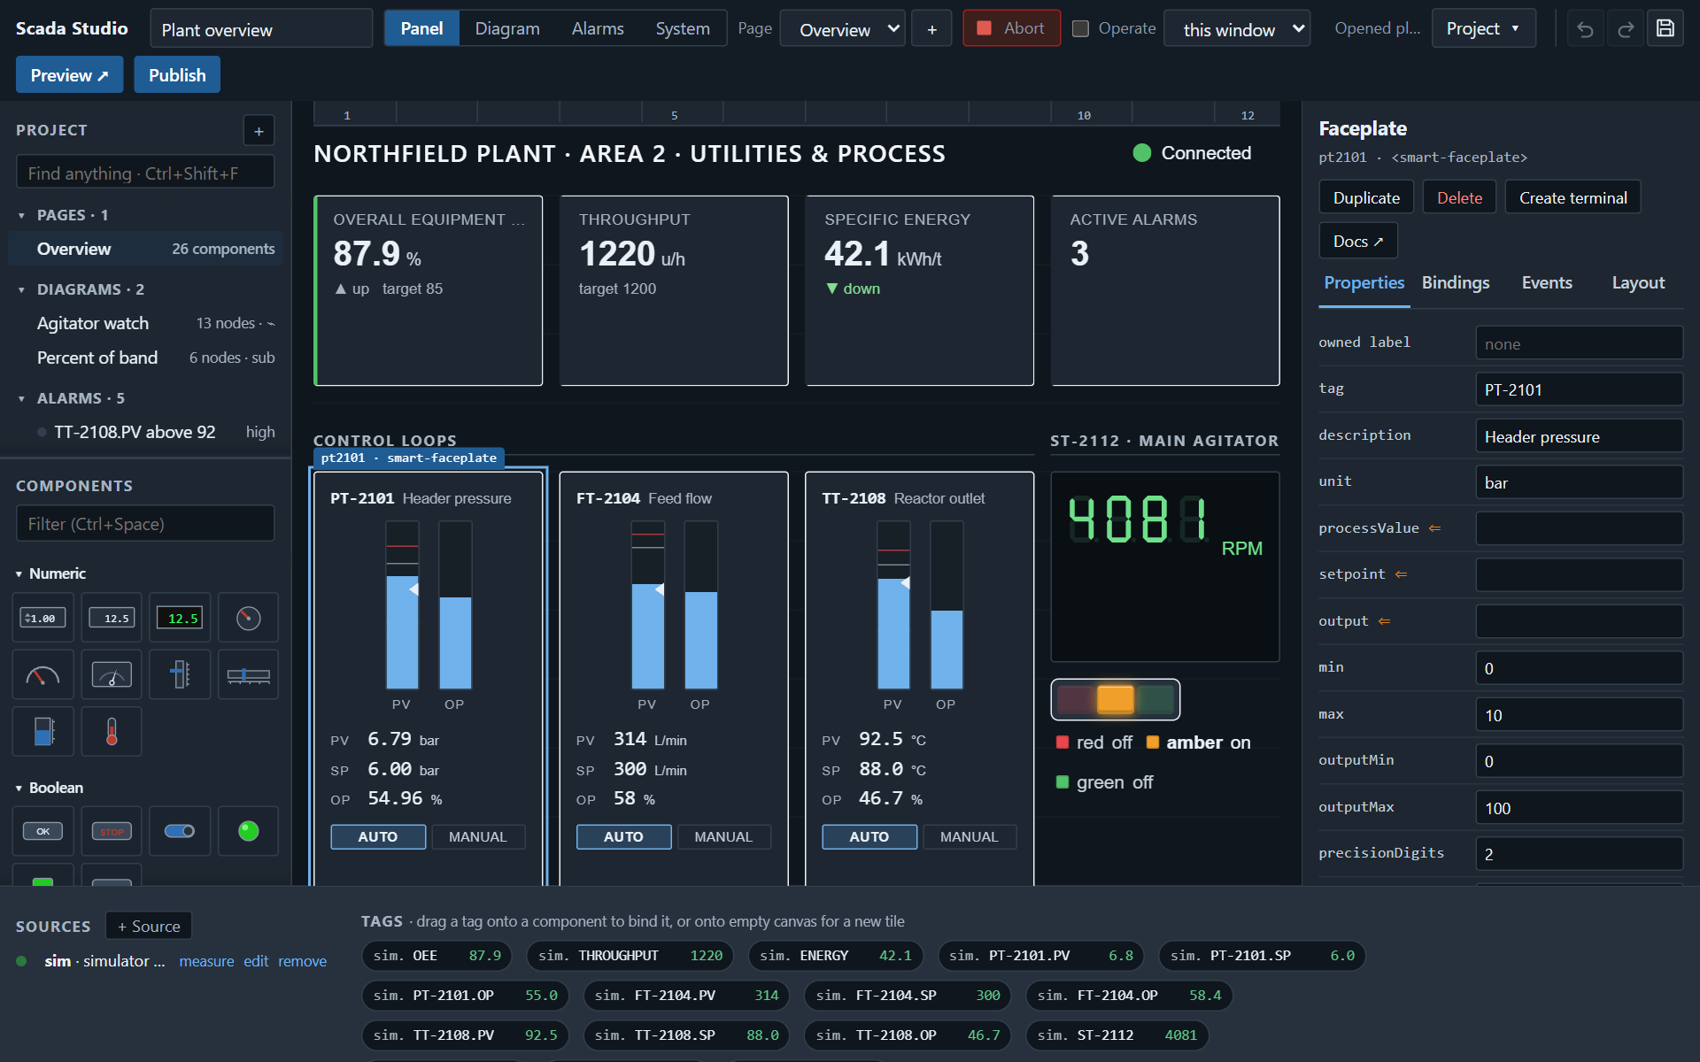Pick the horizontal slider component
This screenshot has width=1700, height=1062.
tap(248, 675)
